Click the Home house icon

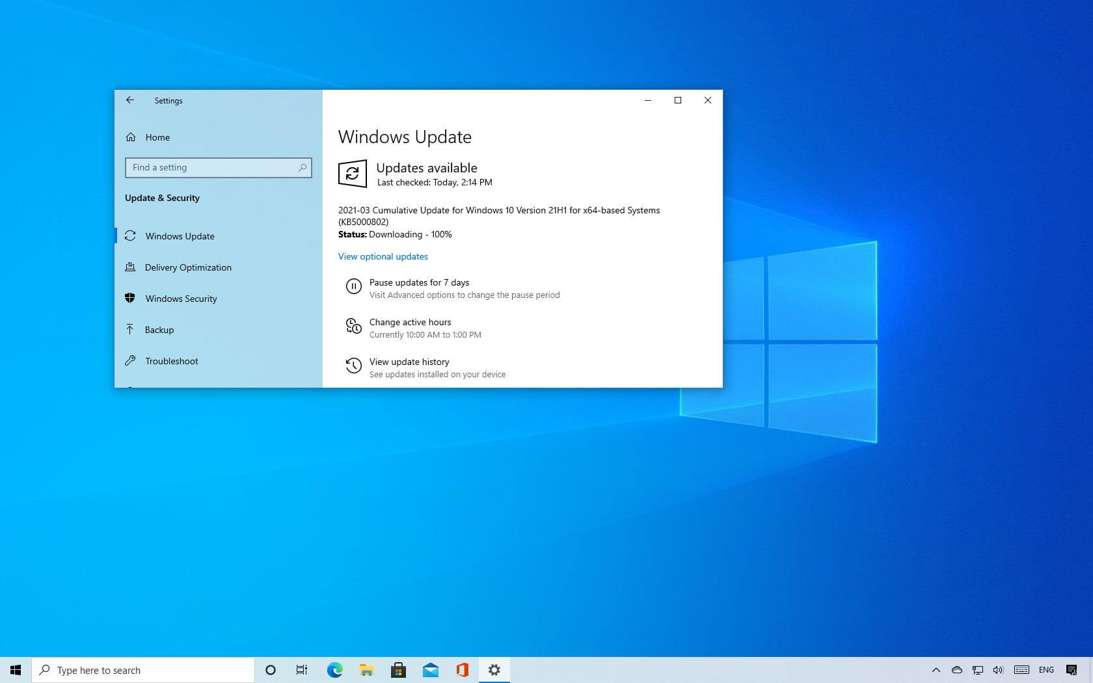[x=131, y=137]
